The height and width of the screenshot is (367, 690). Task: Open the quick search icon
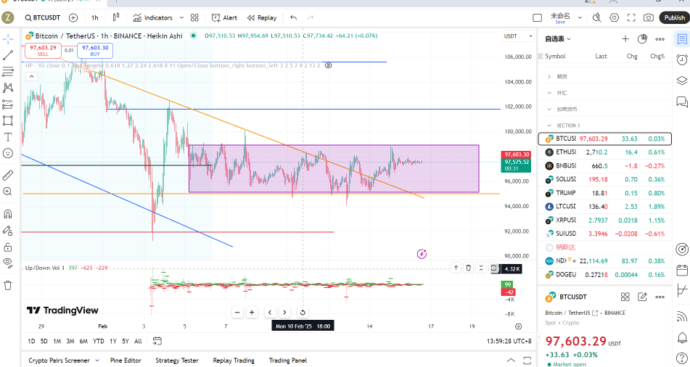[x=596, y=17]
